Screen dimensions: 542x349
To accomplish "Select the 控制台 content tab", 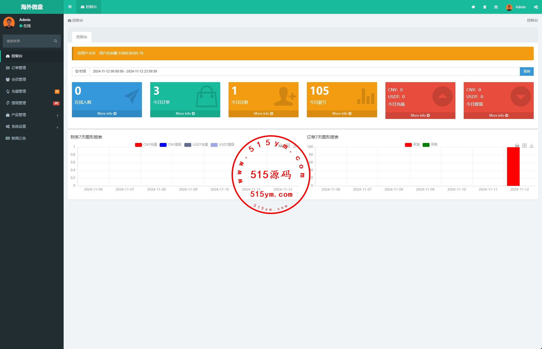I will [82, 37].
